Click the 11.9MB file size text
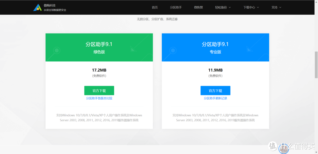Viewport: 318px width, 154px height. (215, 70)
